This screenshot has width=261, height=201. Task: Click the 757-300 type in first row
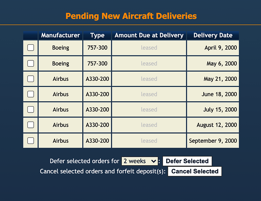pyautogui.click(x=97, y=48)
